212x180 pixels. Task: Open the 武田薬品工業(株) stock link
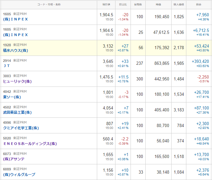tap(17, 112)
